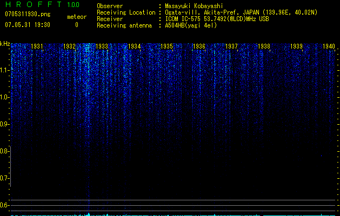Click the kHz axis unit label
Screen dimensions: 340x216
coord(5,44)
